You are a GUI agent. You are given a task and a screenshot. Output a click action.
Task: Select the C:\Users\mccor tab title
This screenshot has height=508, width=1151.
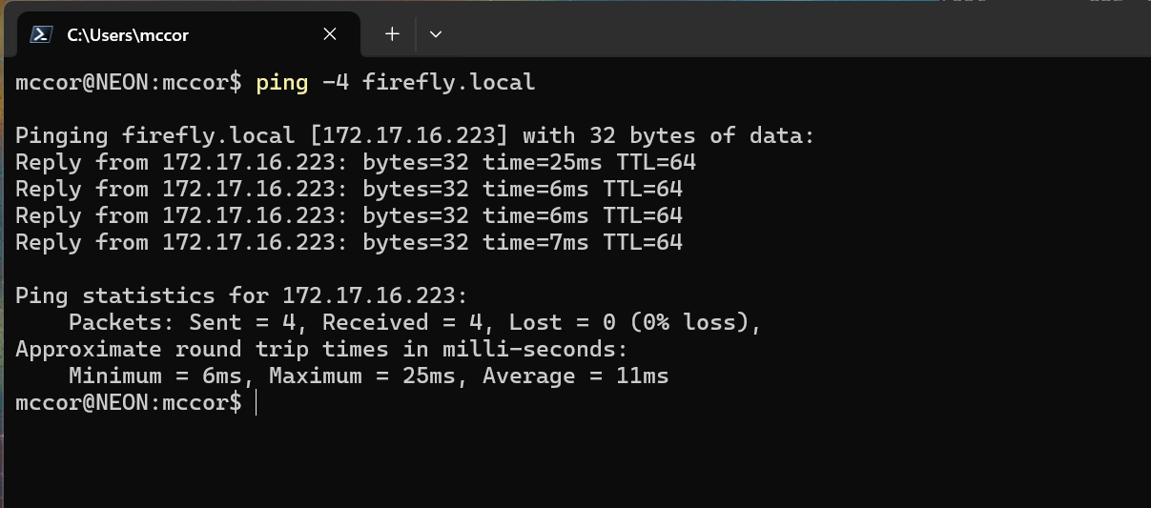(x=128, y=35)
